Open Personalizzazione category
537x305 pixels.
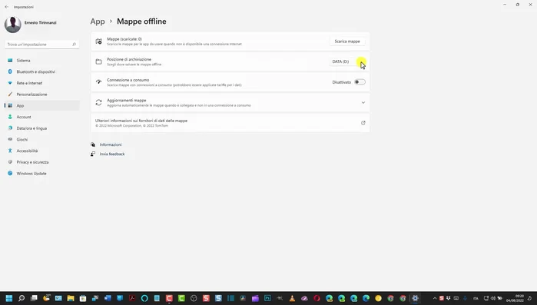pyautogui.click(x=42, y=94)
